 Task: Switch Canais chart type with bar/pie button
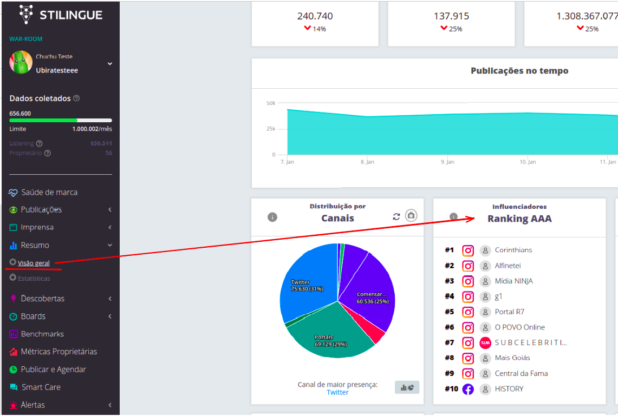(407, 388)
